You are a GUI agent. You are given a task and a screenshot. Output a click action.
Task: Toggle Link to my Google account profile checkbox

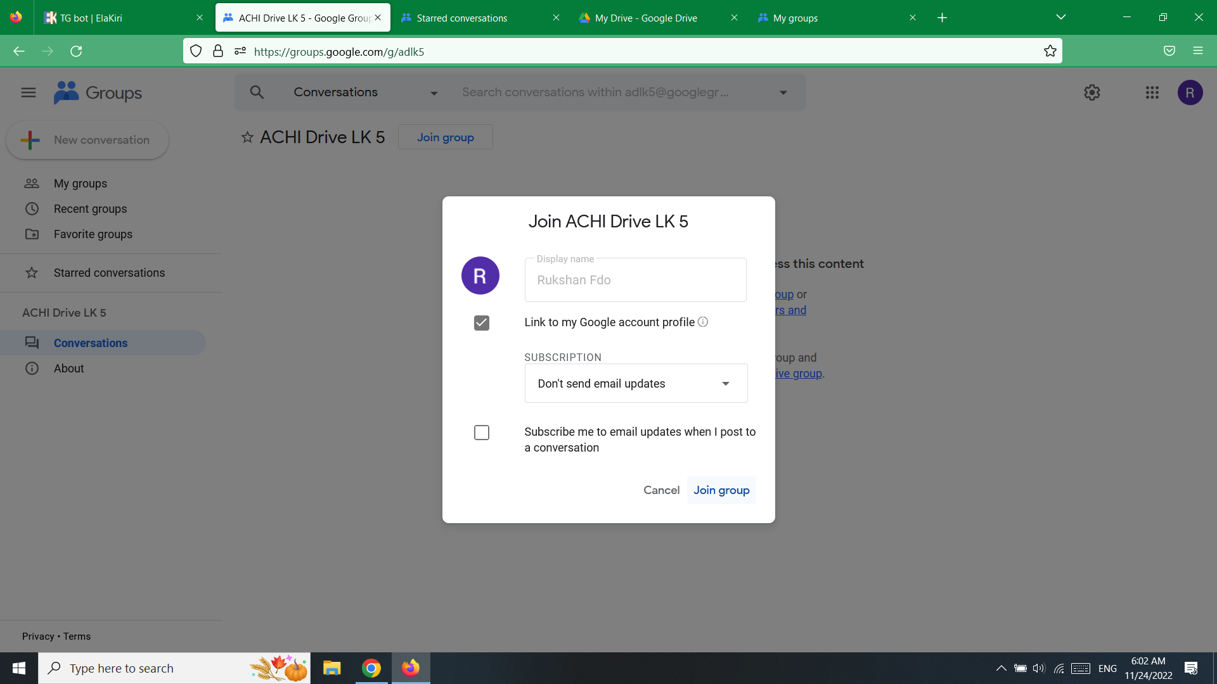pyautogui.click(x=482, y=322)
